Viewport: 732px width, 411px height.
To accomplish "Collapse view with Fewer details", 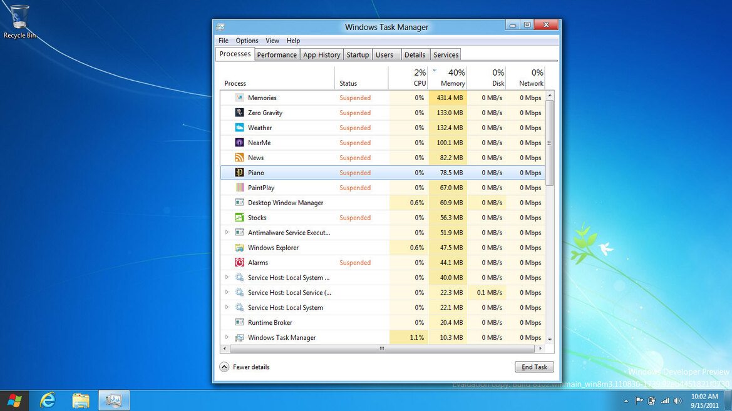I will 245,367.
